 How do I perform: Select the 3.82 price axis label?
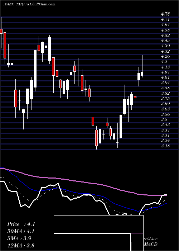coord(165,93)
